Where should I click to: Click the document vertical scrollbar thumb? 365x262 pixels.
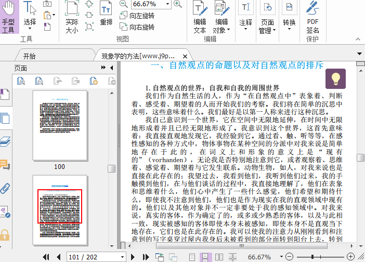pos(360,158)
